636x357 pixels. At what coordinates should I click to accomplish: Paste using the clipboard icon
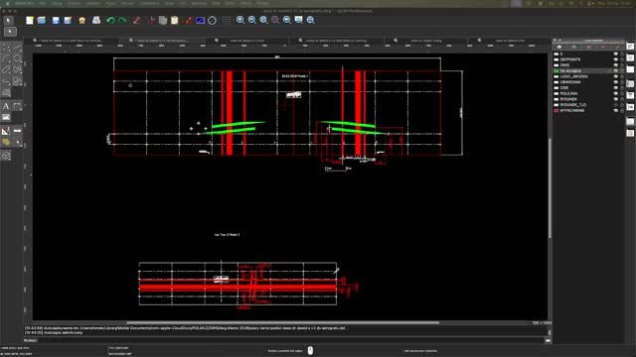click(175, 20)
